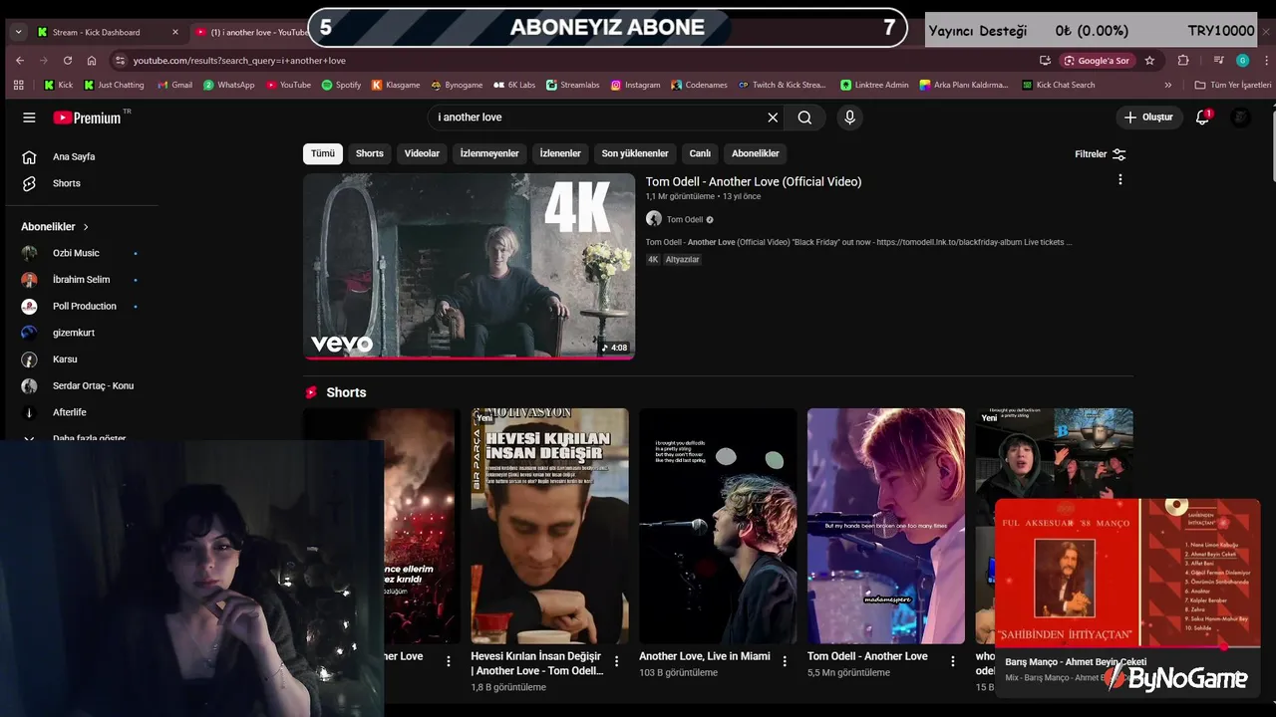Click the magnifier search button
This screenshot has height=717, width=1276.
(804, 118)
